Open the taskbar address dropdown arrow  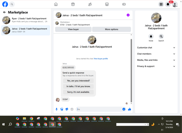pyautogui.click(x=145, y=125)
